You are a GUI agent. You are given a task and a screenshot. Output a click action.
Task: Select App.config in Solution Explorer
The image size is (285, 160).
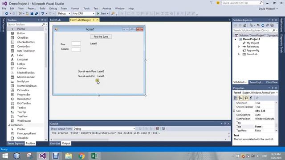pos(253,50)
